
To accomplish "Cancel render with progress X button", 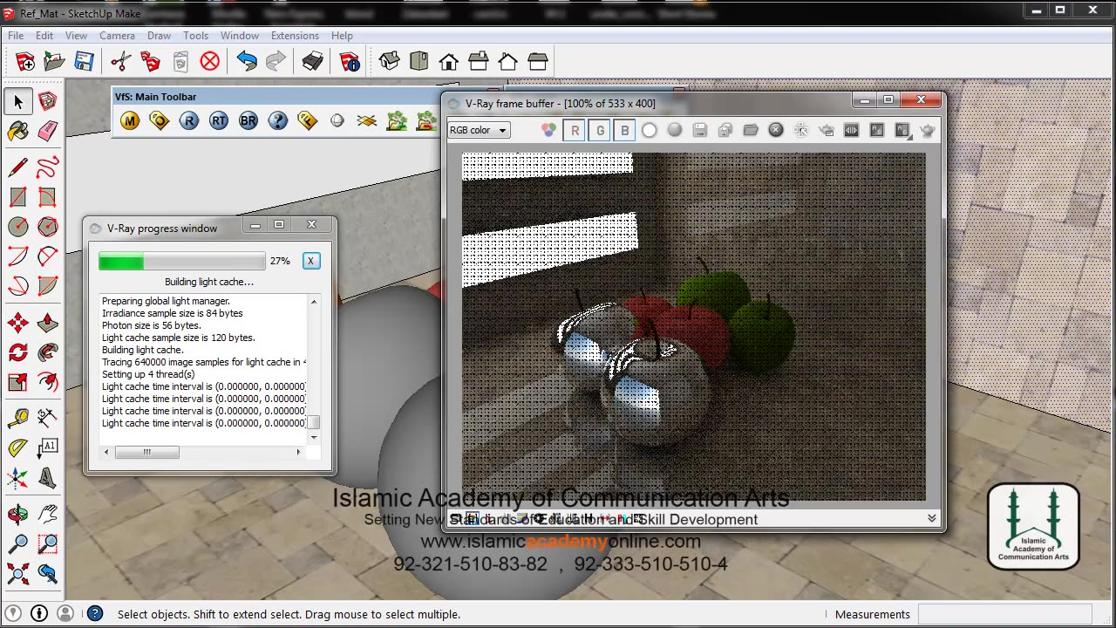I will (311, 261).
